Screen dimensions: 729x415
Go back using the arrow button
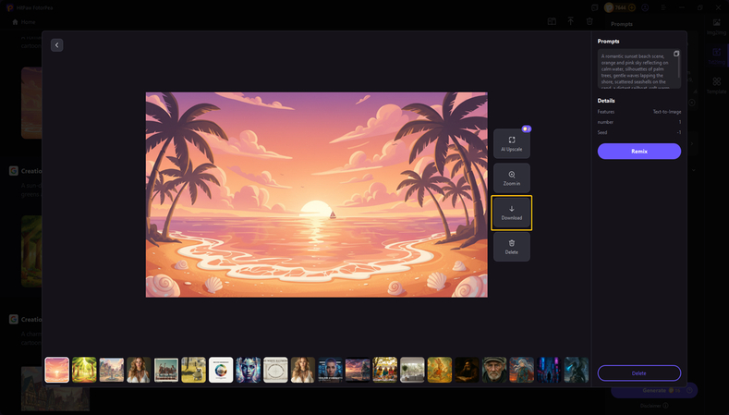(56, 44)
